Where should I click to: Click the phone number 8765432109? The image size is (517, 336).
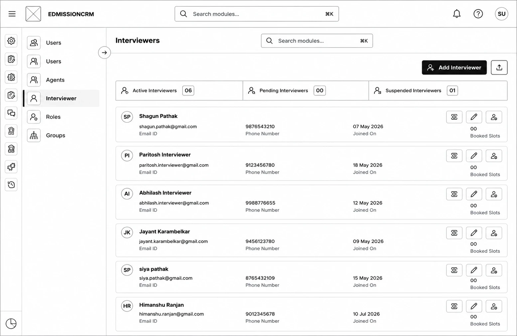tap(260, 278)
